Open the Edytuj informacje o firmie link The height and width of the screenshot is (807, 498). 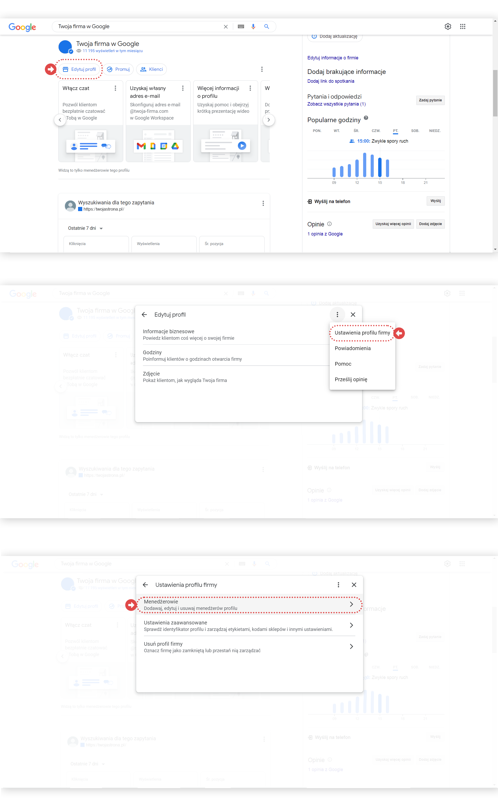pyautogui.click(x=333, y=58)
